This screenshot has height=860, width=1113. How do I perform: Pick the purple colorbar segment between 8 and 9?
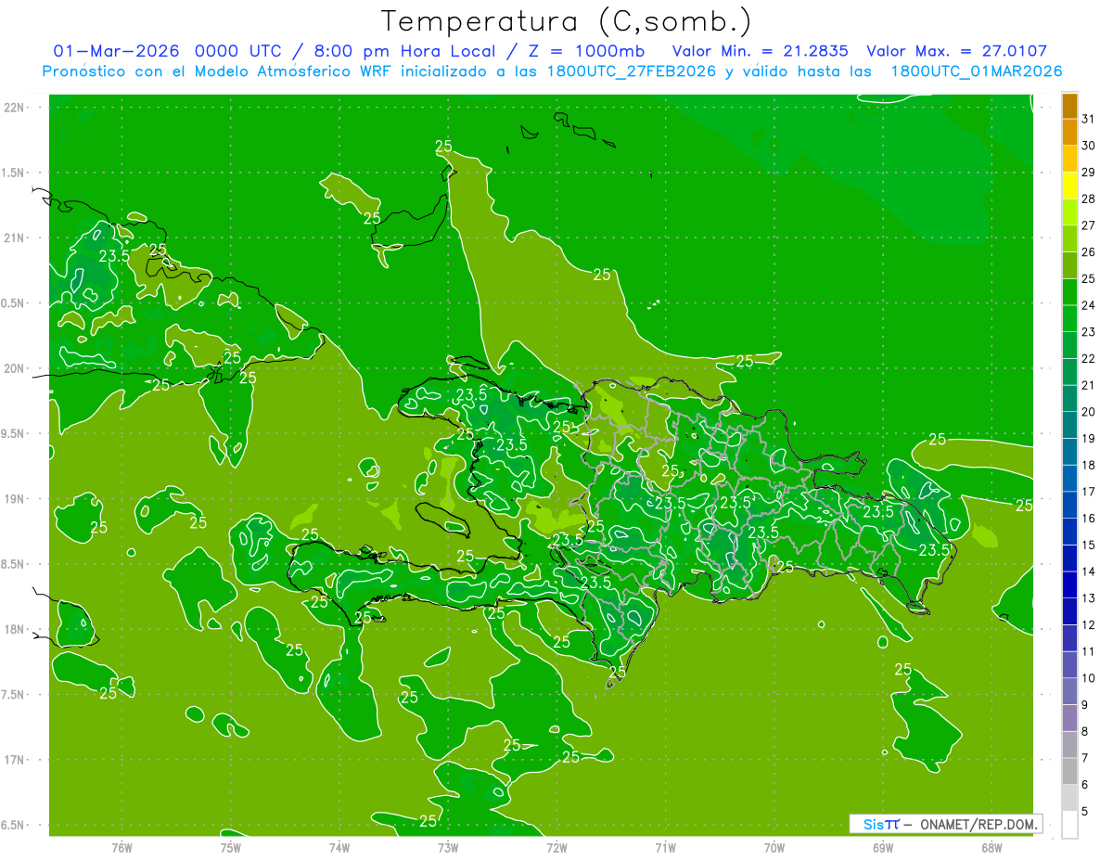[1070, 719]
